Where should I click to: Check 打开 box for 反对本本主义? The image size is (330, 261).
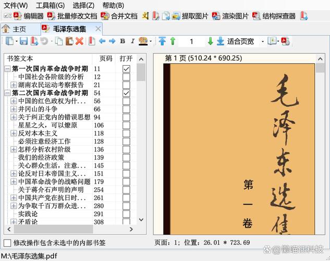[x=126, y=133]
